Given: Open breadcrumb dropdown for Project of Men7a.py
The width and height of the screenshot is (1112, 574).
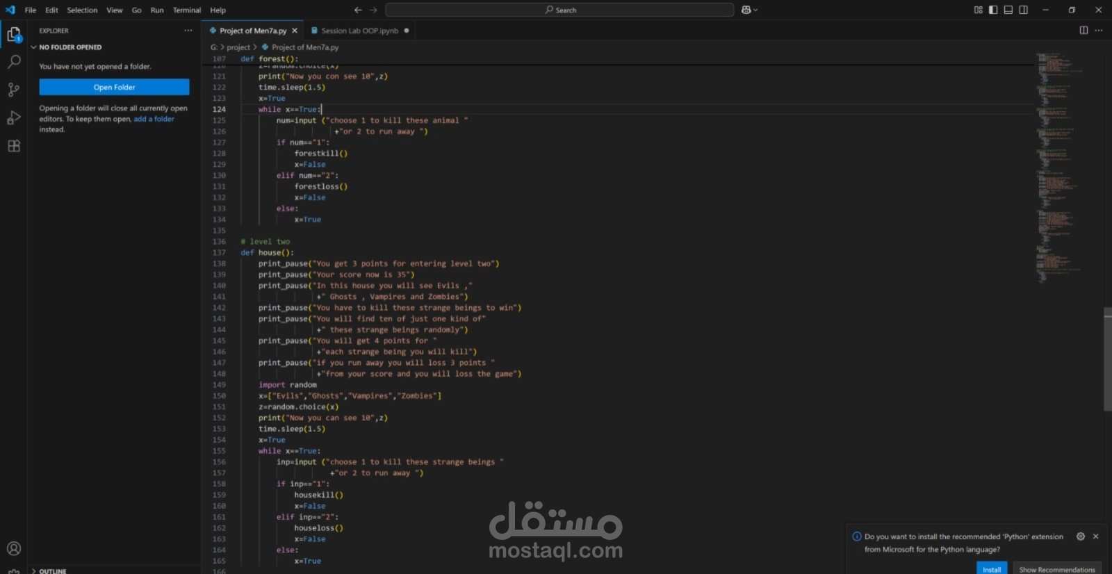Looking at the screenshot, I should (305, 47).
